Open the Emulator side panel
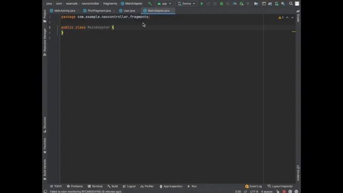The height and width of the screenshot is (193, 343). [x=298, y=173]
